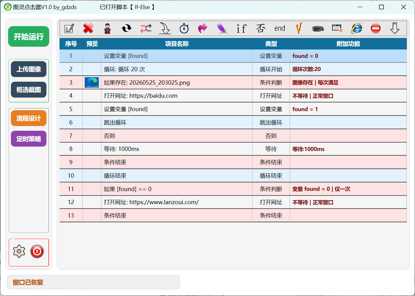Image resolution: width=415 pixels, height=296 pixels.
Task: Click the keyboard toolbar icon
Action: (x=318, y=29)
